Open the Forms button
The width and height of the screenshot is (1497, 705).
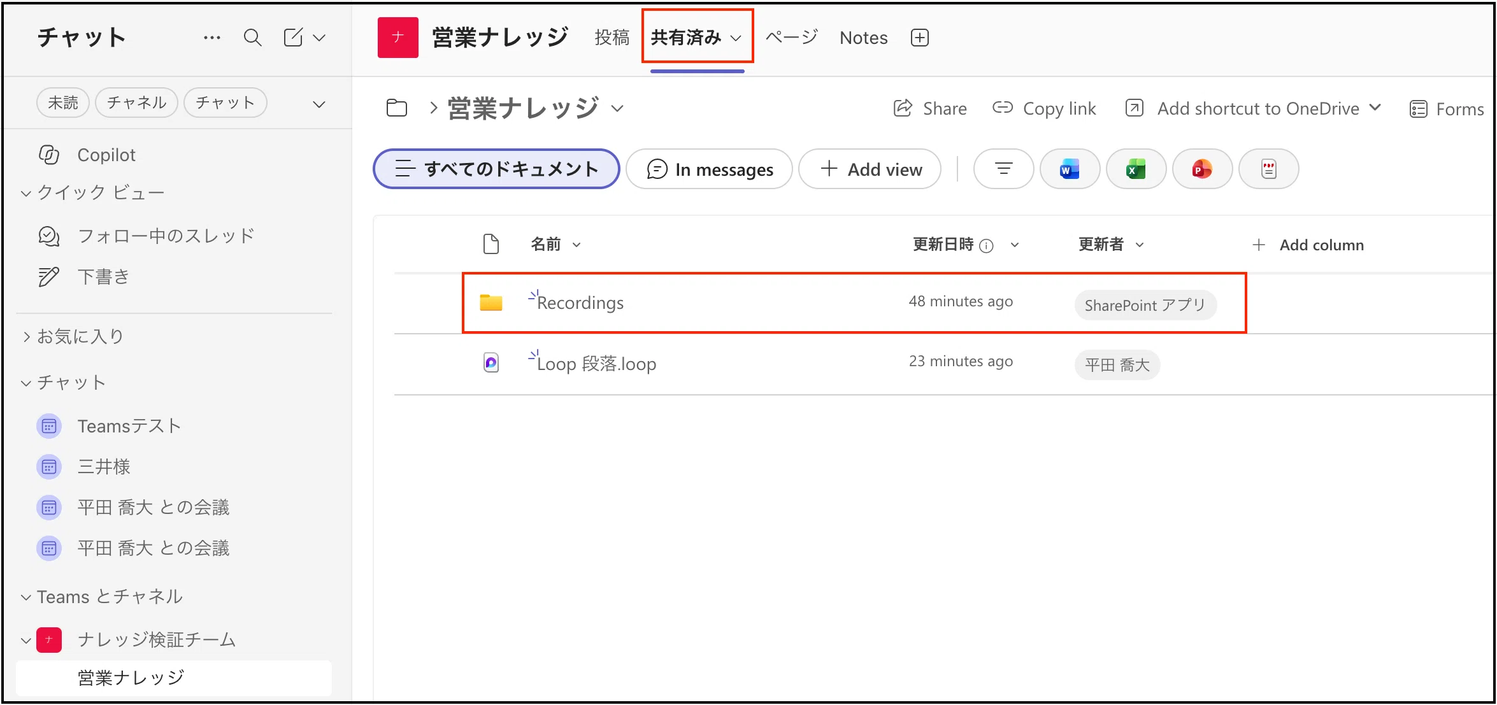[1447, 109]
